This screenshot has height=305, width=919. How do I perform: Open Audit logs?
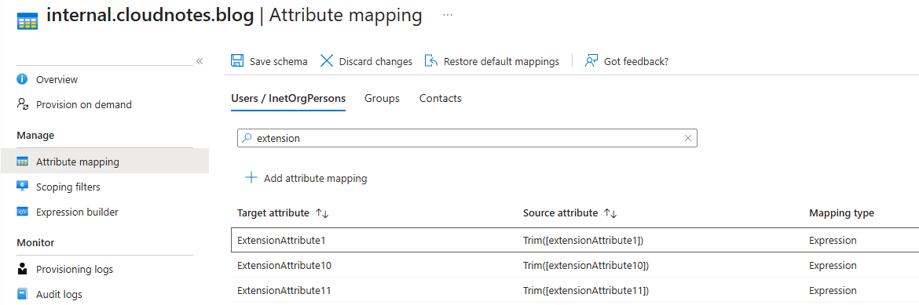coord(59,295)
